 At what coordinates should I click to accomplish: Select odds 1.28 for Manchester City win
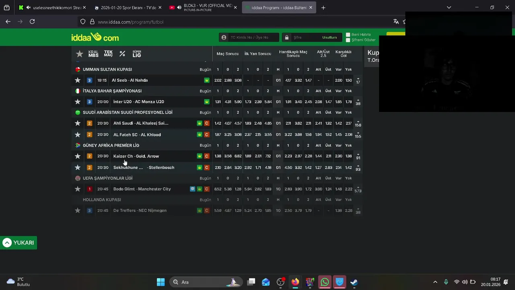click(x=238, y=189)
